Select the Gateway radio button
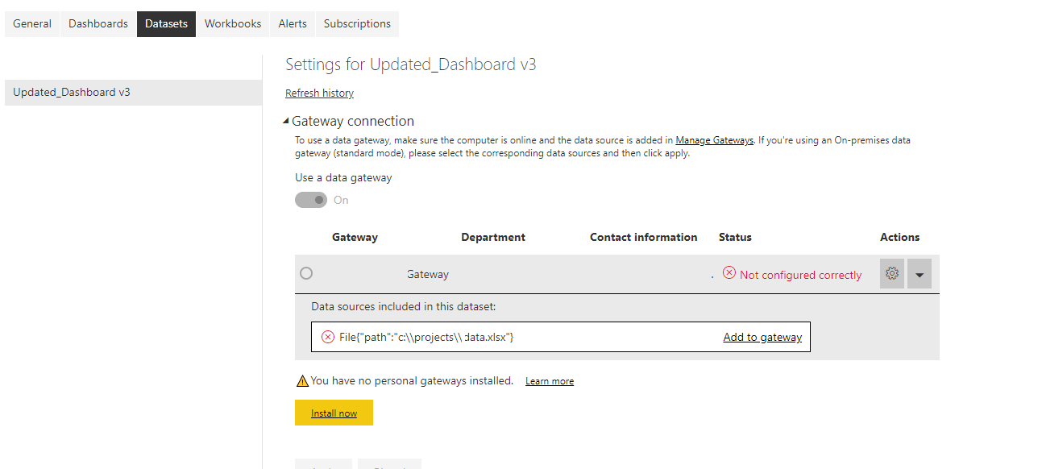The height and width of the screenshot is (469, 1042). 306,273
